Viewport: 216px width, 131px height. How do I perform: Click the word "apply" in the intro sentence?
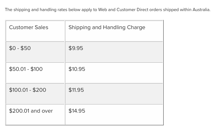tap(87, 10)
